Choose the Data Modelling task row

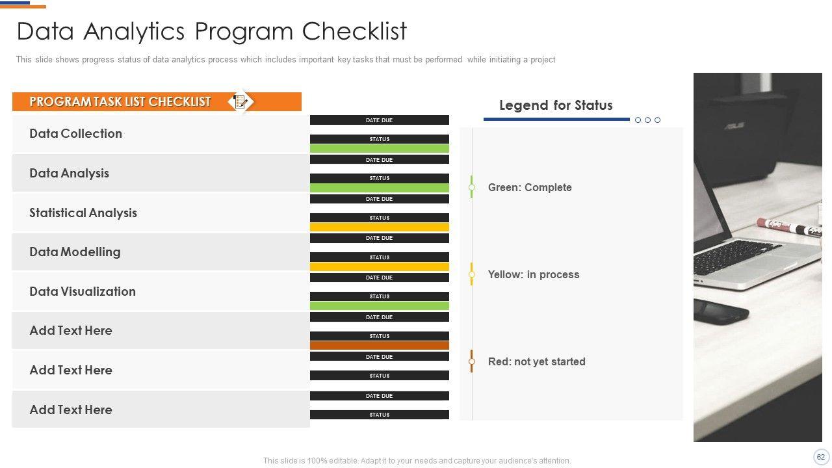(x=160, y=252)
